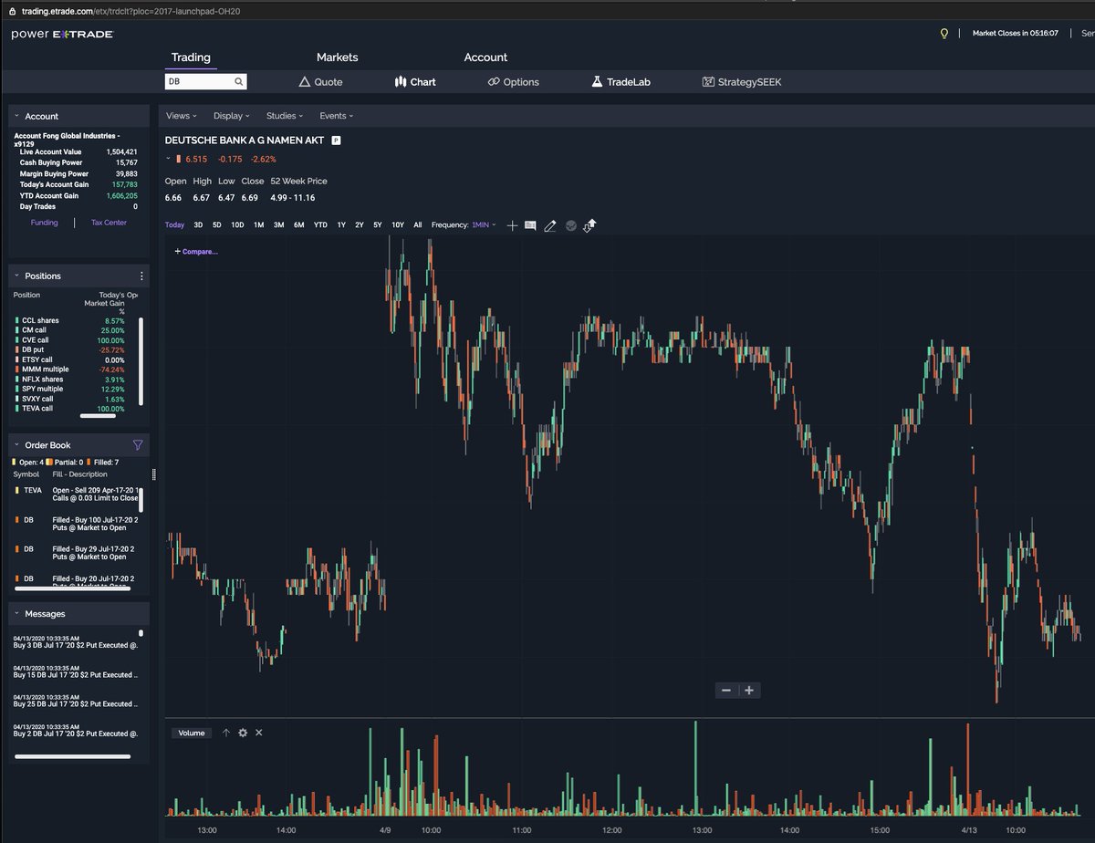The height and width of the screenshot is (843, 1095).
Task: Click the share/export chart icon
Action: [589, 225]
